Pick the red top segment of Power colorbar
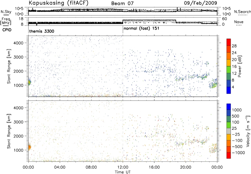The height and width of the screenshot is (174, 251). (x=229, y=42)
